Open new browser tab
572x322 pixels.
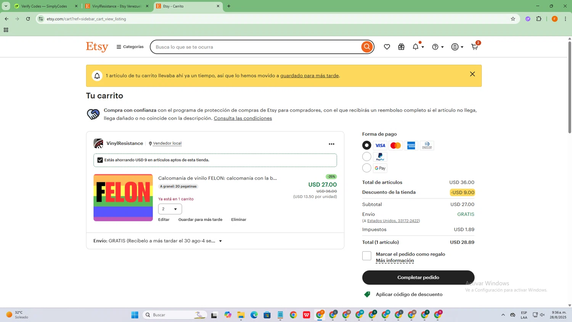229,6
